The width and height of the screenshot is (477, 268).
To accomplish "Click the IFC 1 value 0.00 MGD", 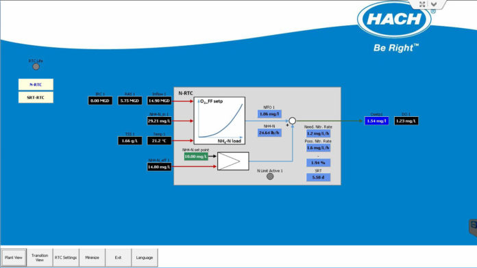I will click(x=100, y=100).
